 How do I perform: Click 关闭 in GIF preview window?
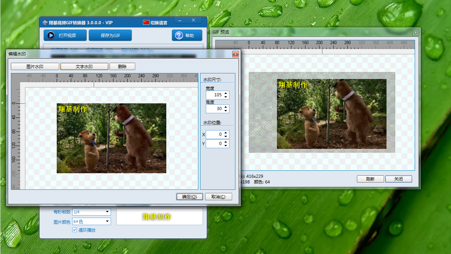pos(399,179)
